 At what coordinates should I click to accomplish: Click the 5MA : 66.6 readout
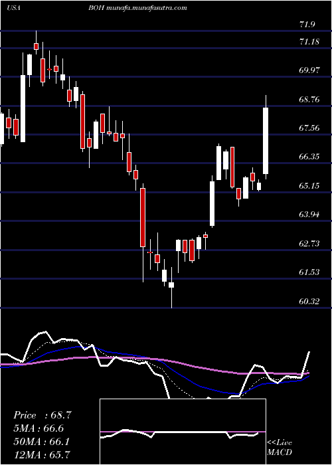(39, 428)
